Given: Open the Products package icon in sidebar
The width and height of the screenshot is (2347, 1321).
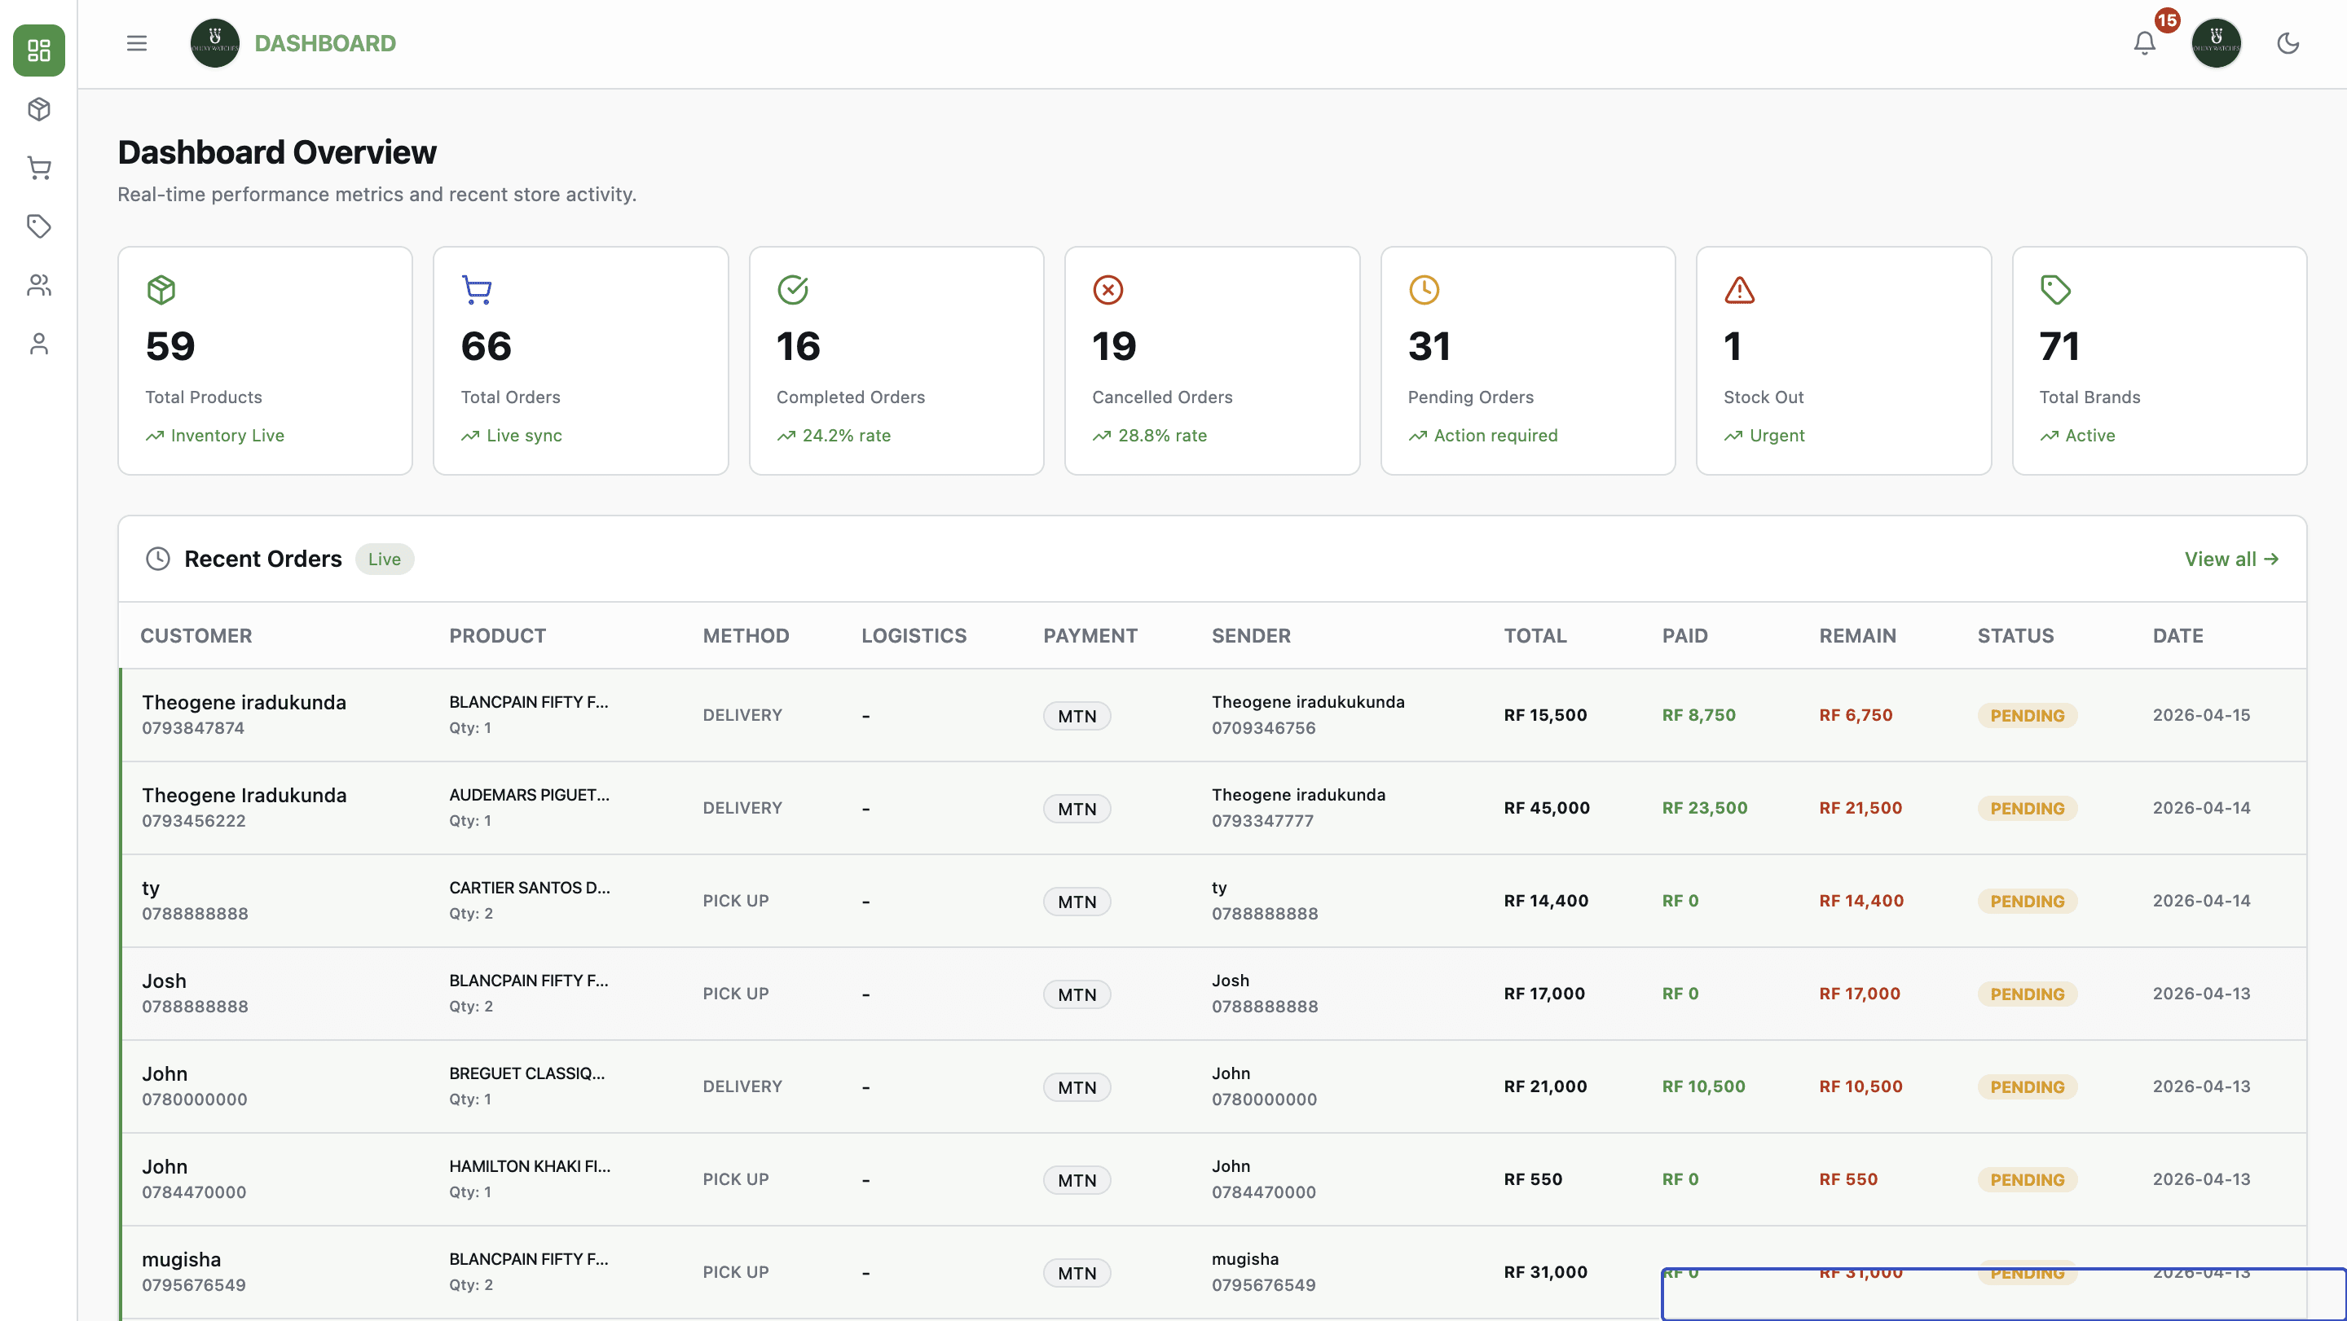Looking at the screenshot, I should point(38,109).
